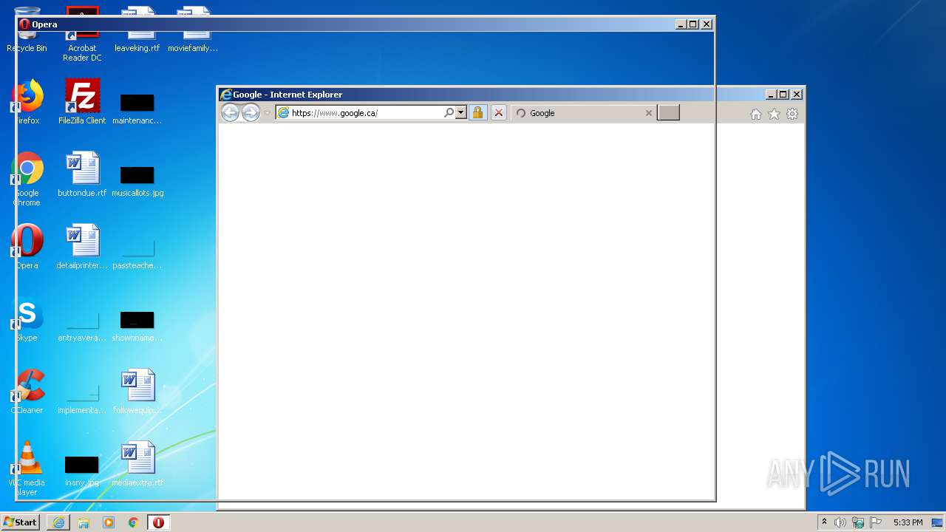The image size is (946, 532).
Task: Select mediaextra.rtf file on desktop
Action: [137, 464]
